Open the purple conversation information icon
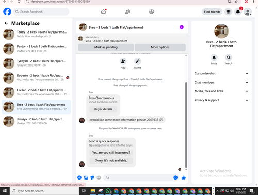The width and height of the screenshot is (258, 195). [182, 27]
